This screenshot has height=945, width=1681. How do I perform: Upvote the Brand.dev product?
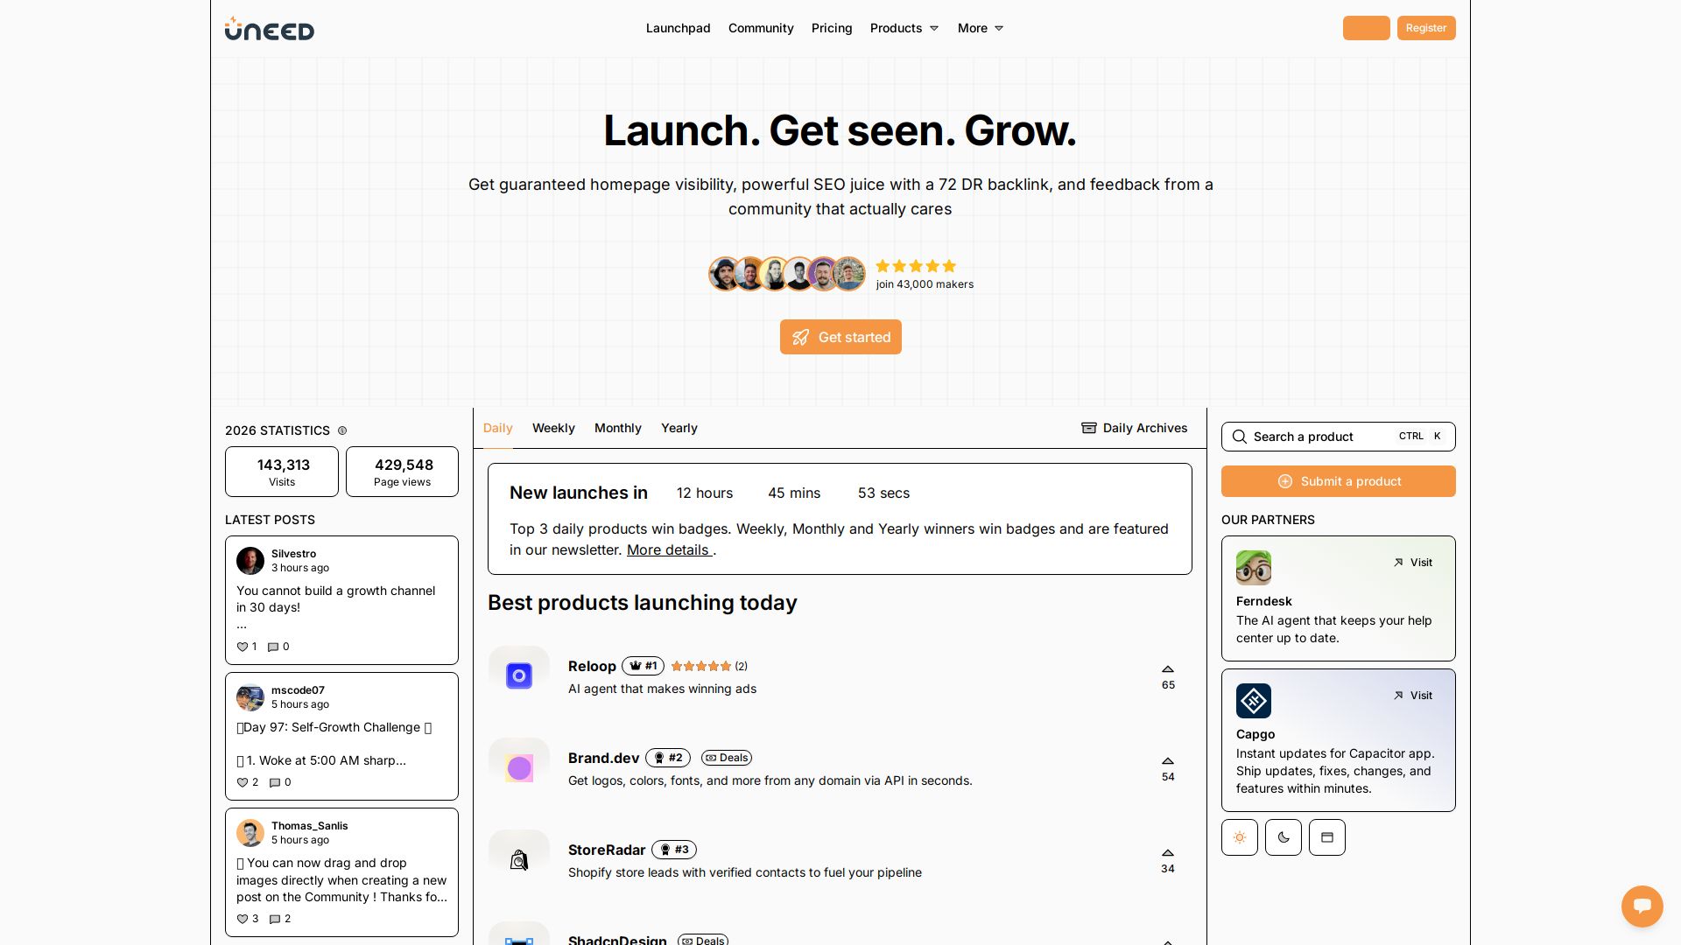click(1167, 761)
